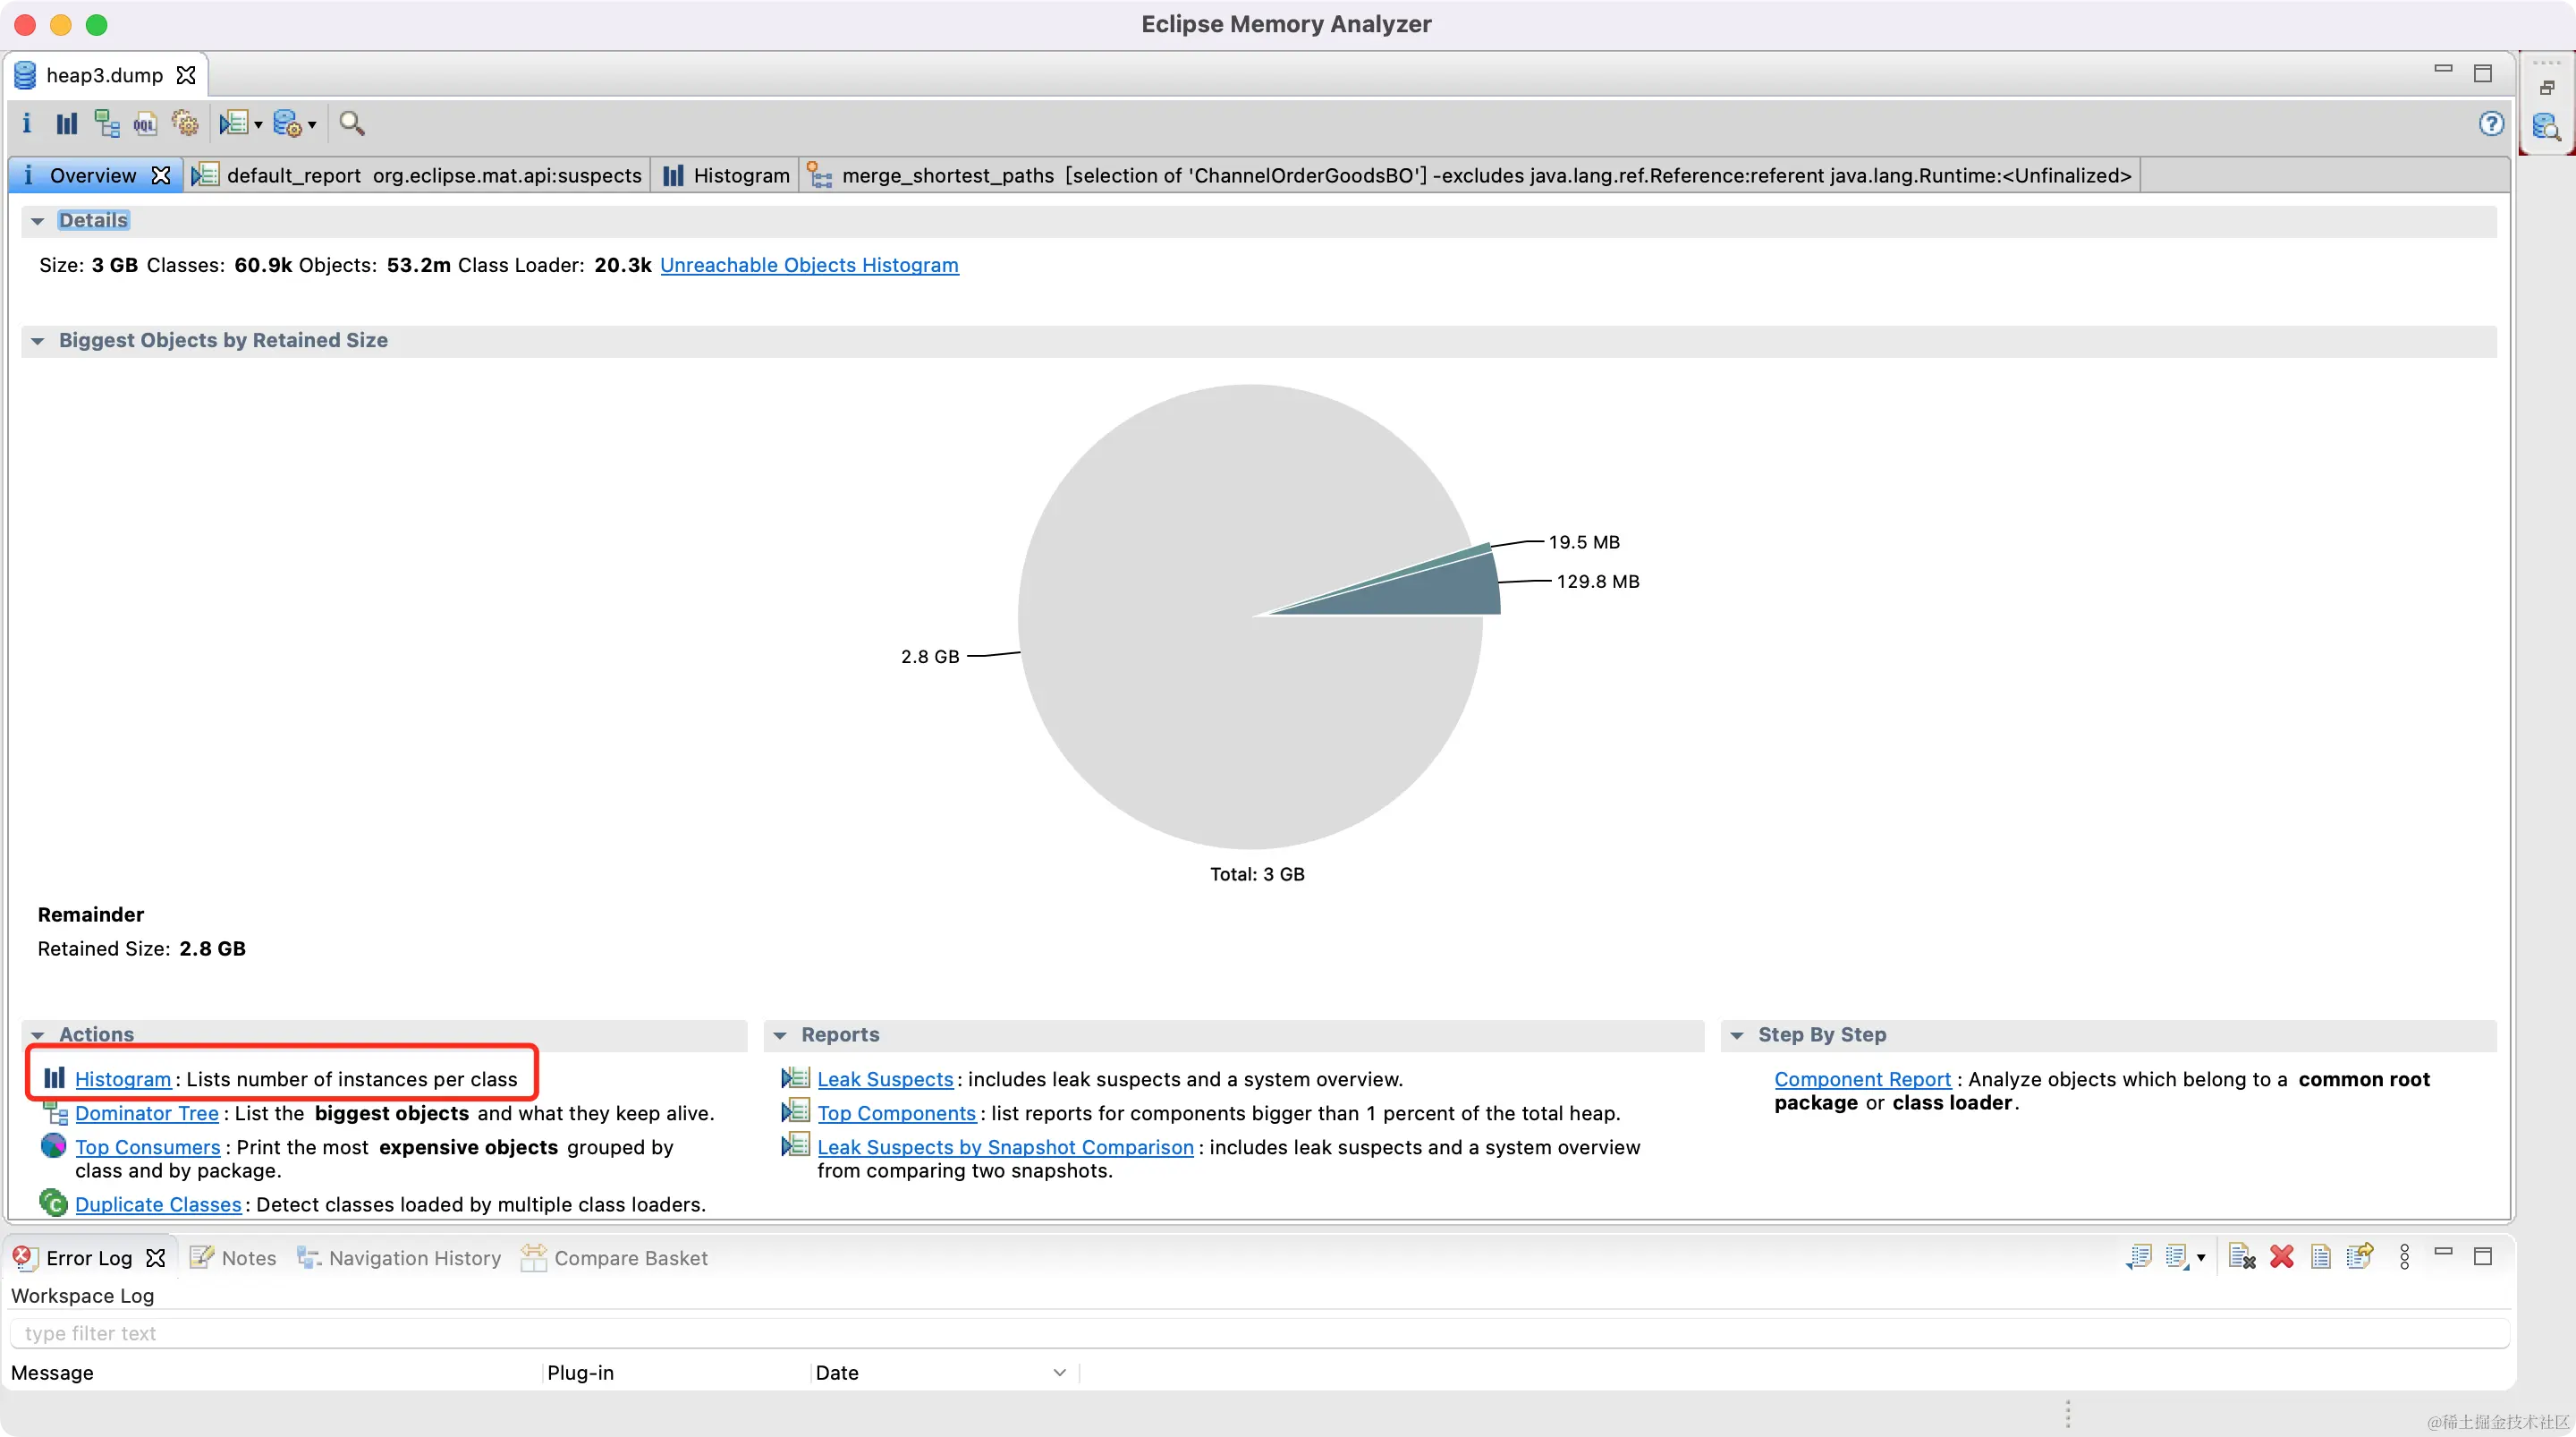Open the OQL query editor icon
This screenshot has width=2576, height=1437.
[145, 123]
